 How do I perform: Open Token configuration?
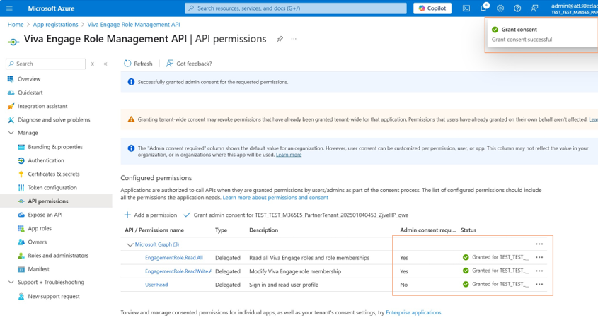(52, 188)
